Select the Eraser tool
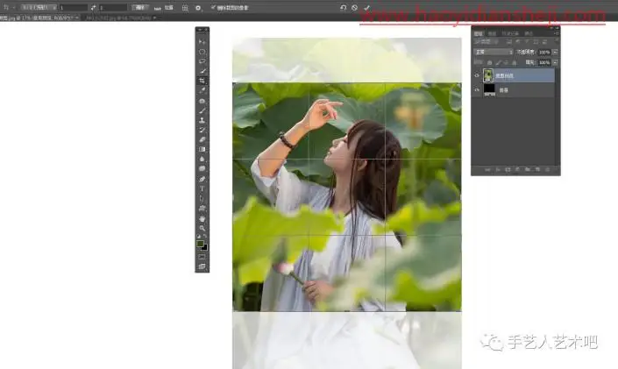 pyautogui.click(x=202, y=139)
